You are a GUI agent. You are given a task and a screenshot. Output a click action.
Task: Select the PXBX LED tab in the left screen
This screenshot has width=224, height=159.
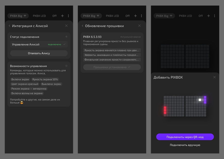point(39,16)
